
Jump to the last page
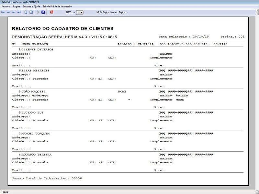[x=19, y=12]
